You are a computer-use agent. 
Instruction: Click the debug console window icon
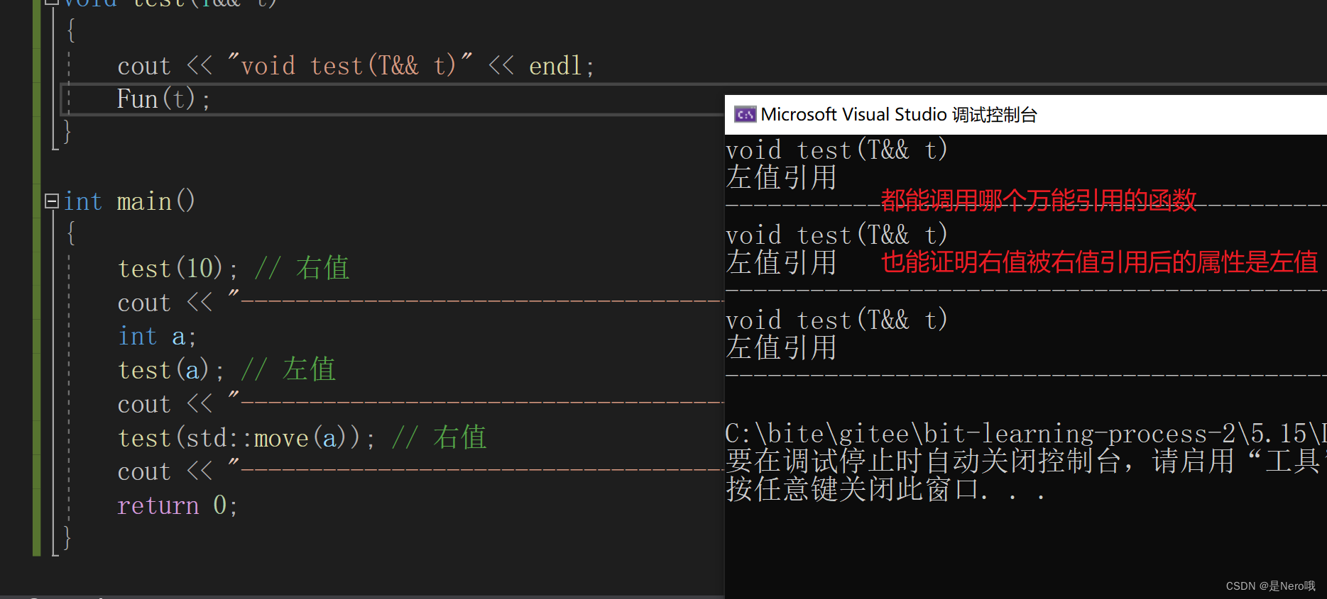coord(745,114)
